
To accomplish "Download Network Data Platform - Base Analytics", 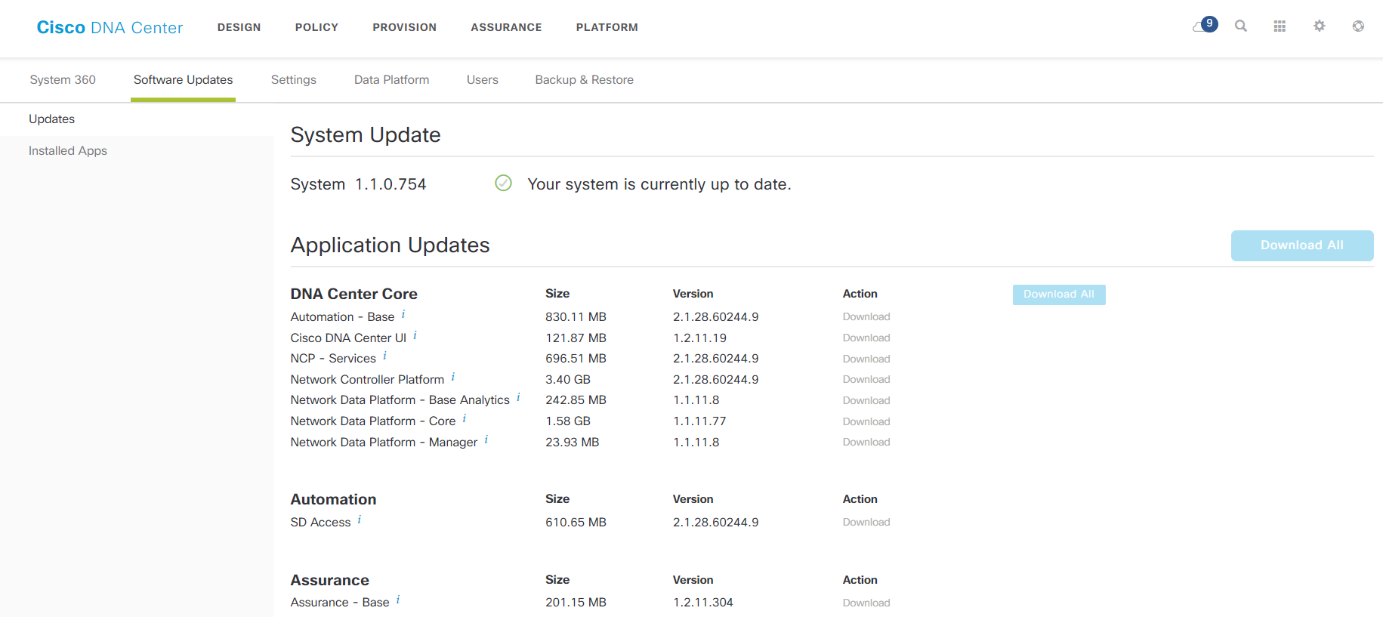I will (x=866, y=400).
